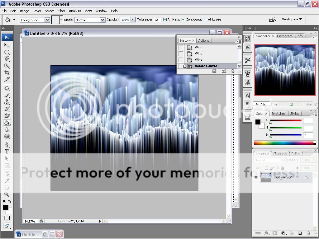The width and height of the screenshot is (319, 239).
Task: Switch to the Histogram tab
Action: 284,36
